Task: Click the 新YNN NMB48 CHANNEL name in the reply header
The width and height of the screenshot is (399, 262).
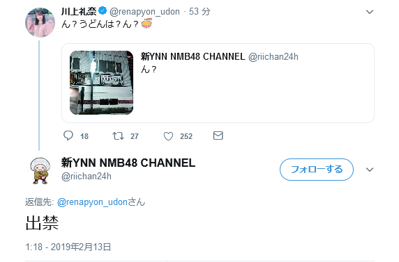Action: point(128,163)
